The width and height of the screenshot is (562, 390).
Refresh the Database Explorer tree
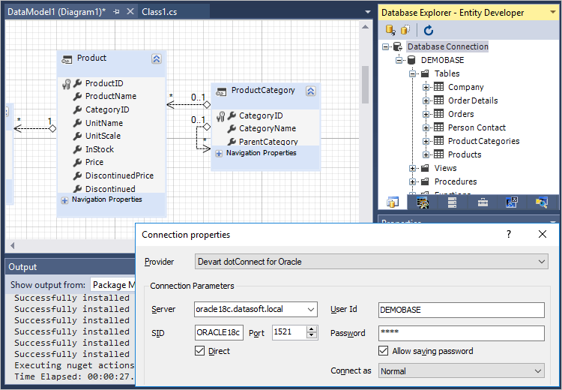[429, 31]
